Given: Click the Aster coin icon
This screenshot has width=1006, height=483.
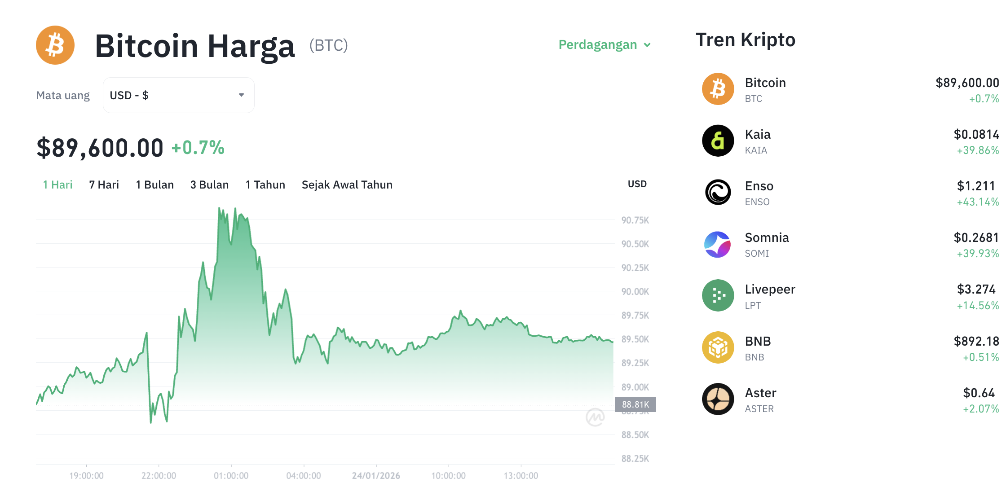Looking at the screenshot, I should [x=717, y=399].
